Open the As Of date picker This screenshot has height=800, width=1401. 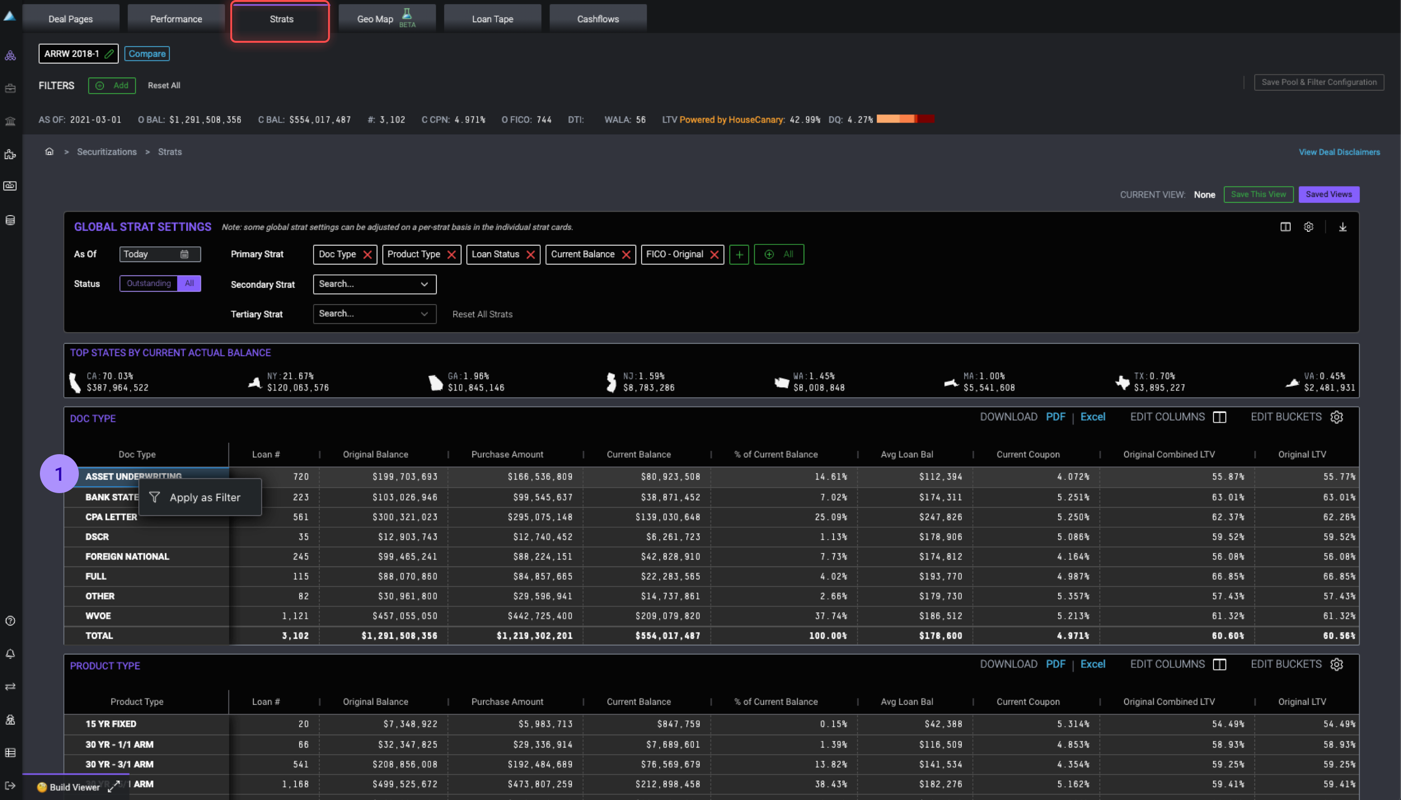click(185, 254)
